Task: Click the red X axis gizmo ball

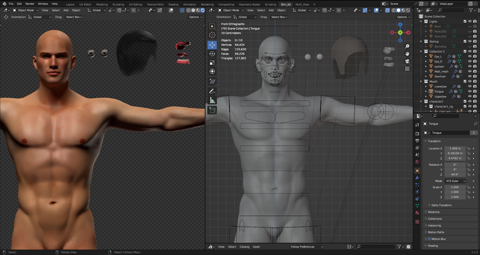Action: [x=408, y=32]
